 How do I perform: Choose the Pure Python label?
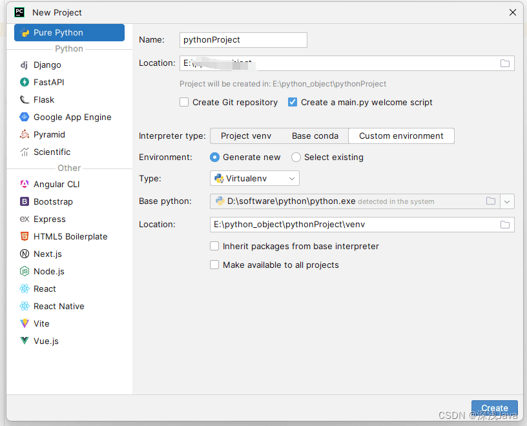[58, 32]
